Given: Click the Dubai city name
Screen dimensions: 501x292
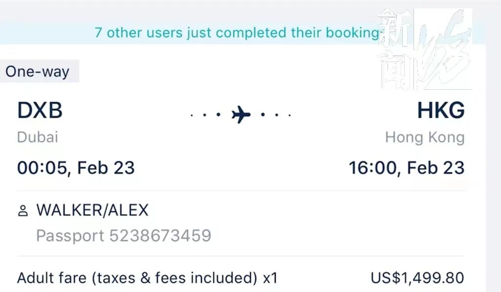Looking at the screenshot, I should (x=38, y=137).
